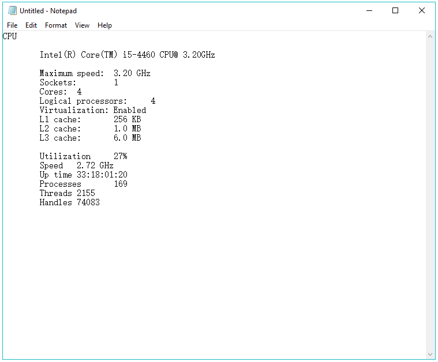Screen dimensions: 438x362
Task: Open the Edit menu
Action: click(x=31, y=25)
